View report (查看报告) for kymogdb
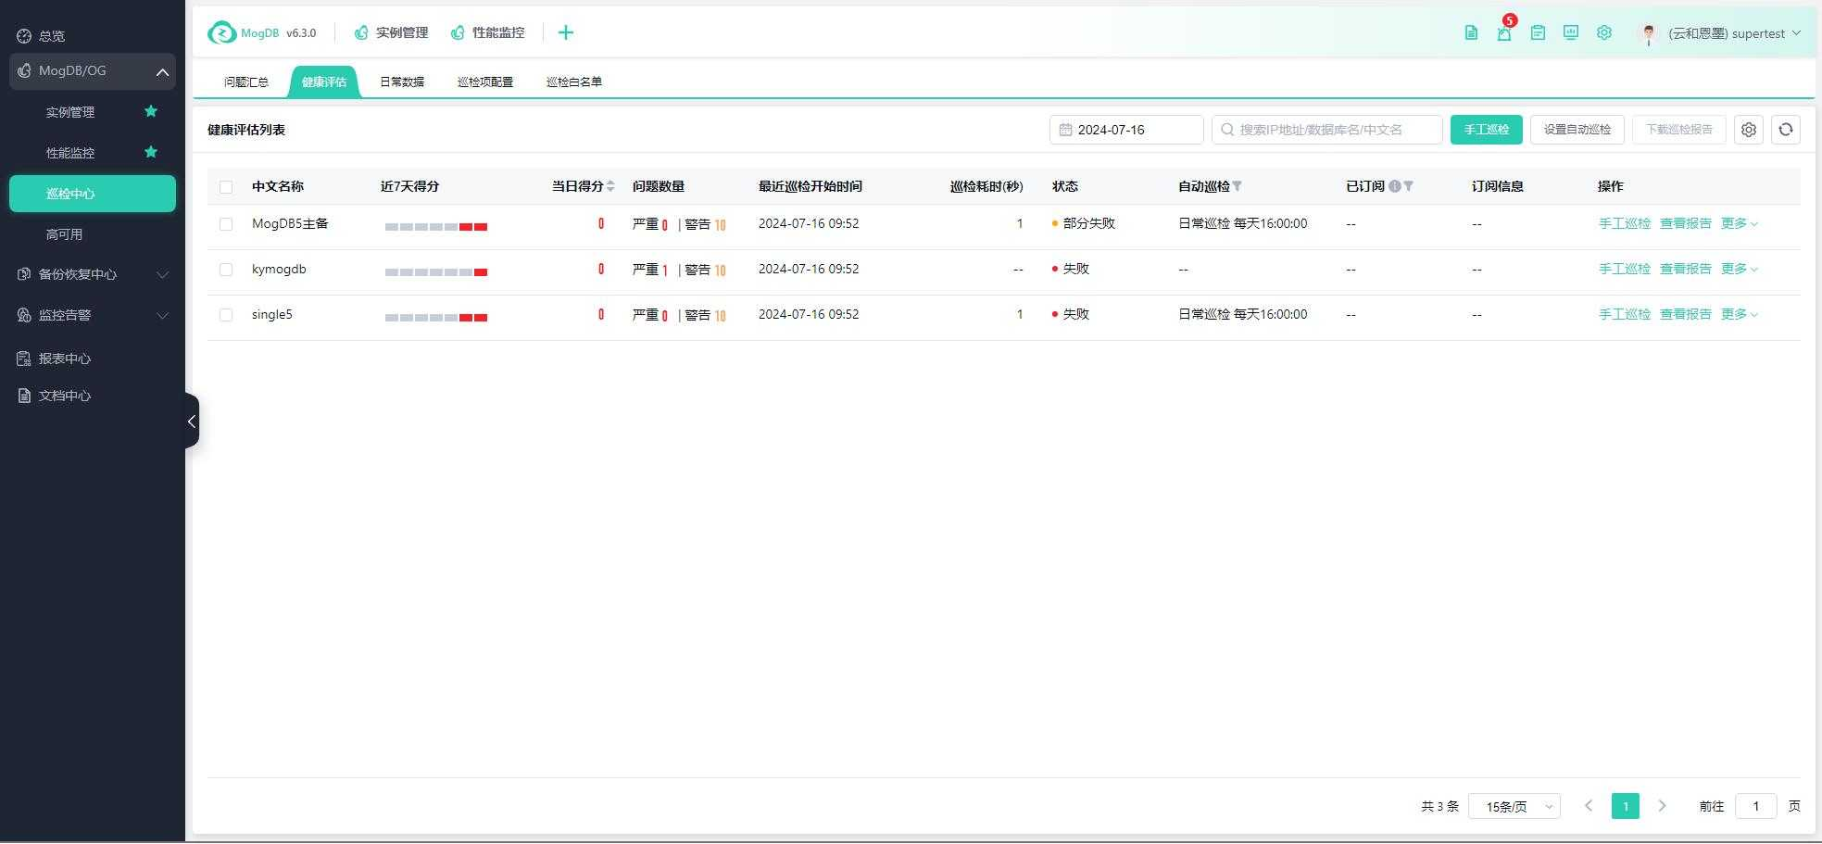 [1686, 269]
